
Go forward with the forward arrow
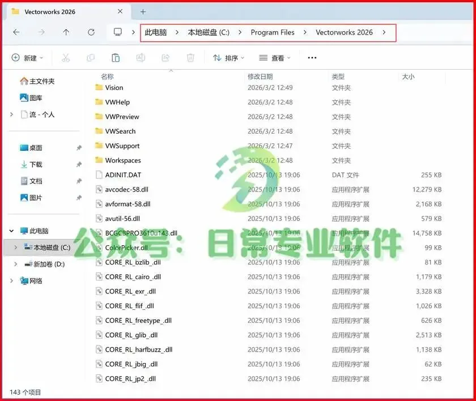41,32
